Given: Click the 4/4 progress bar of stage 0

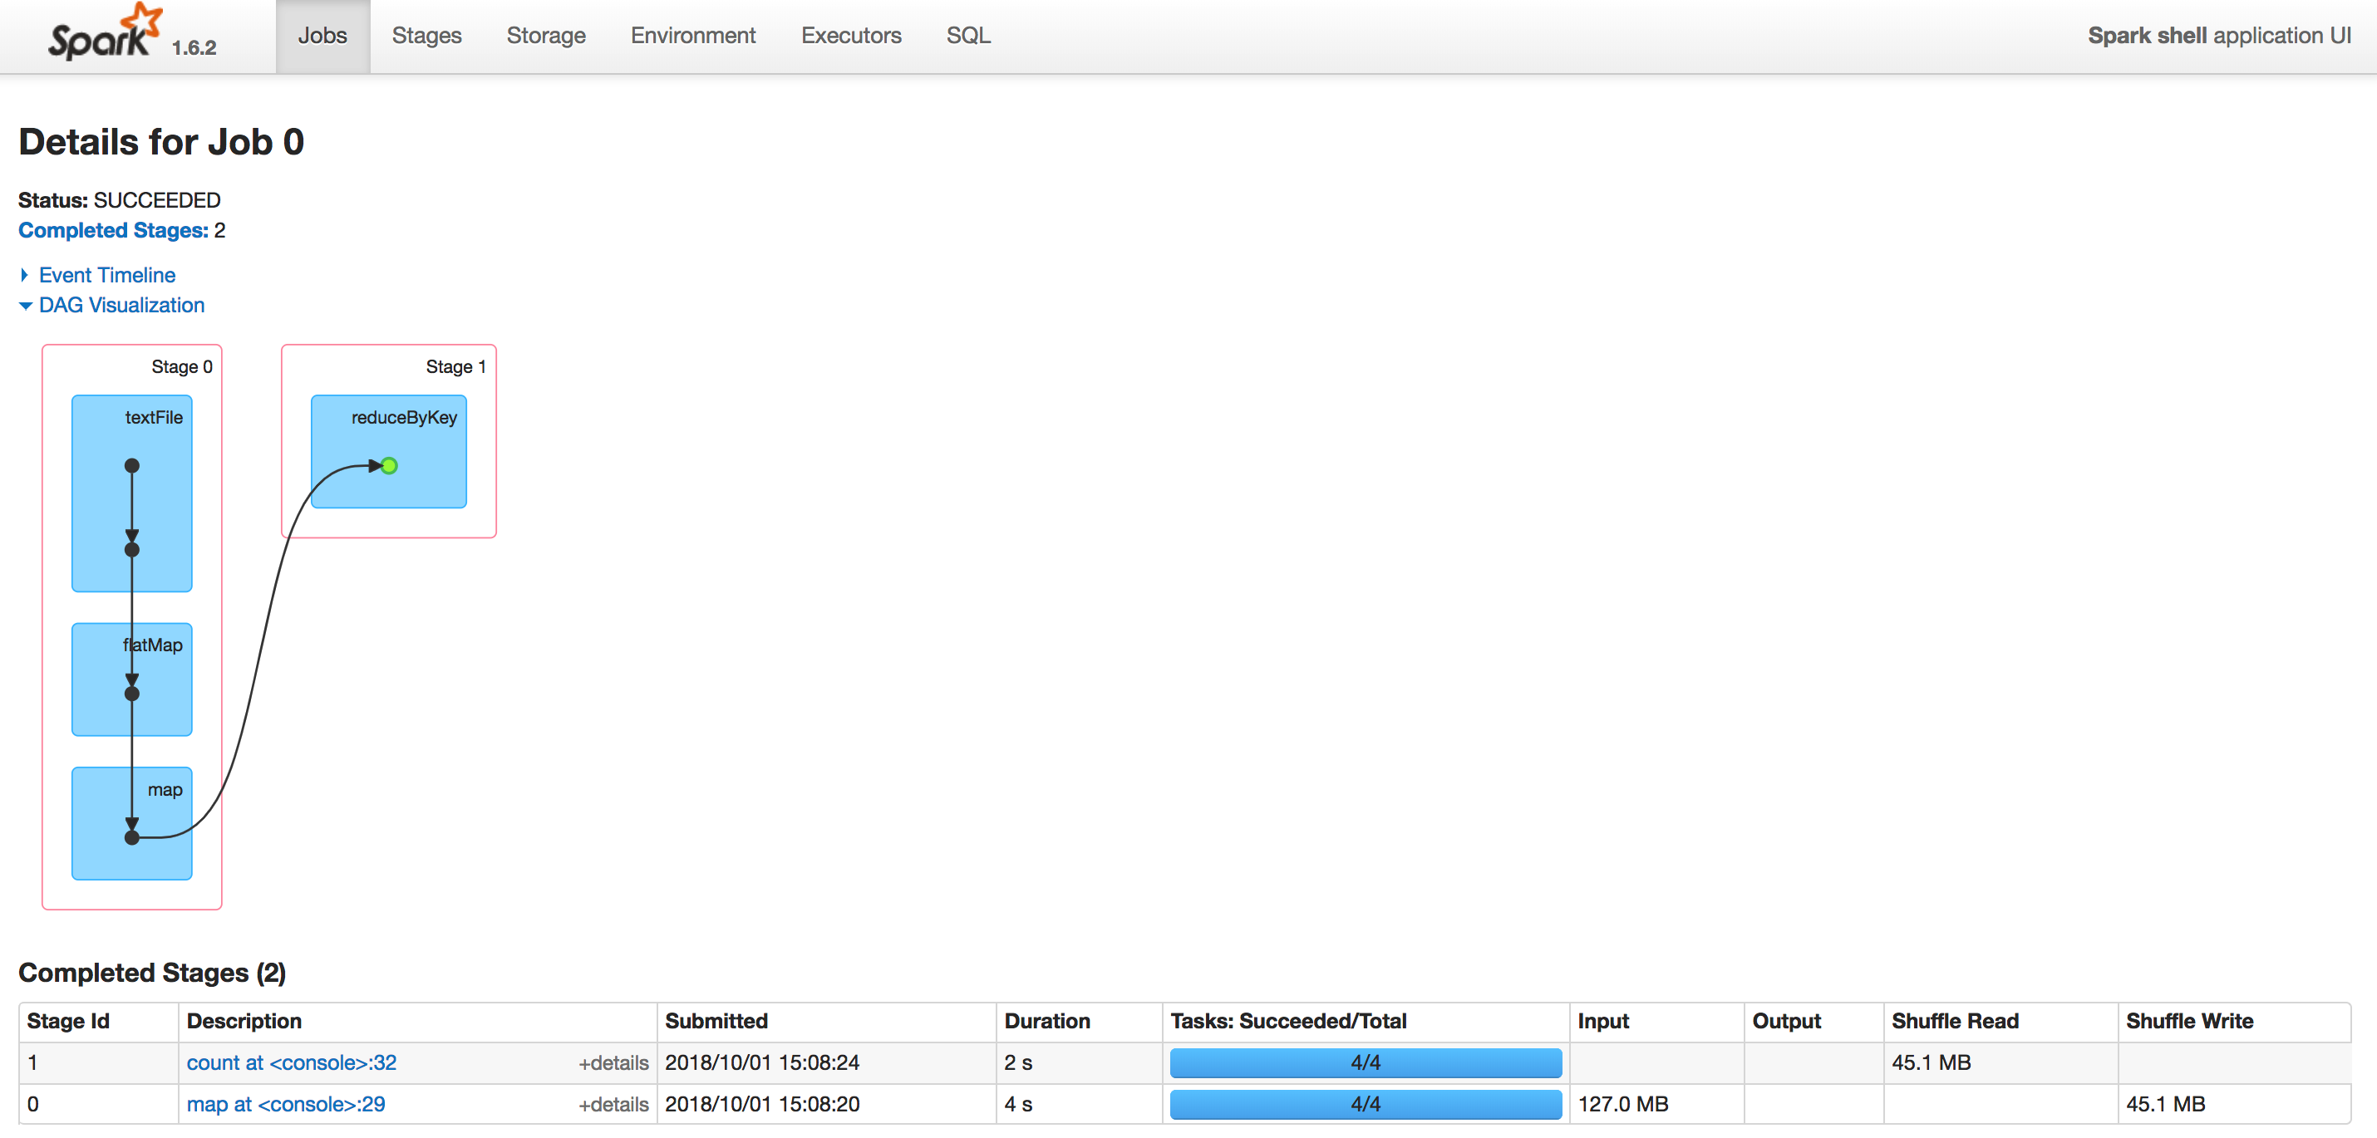Looking at the screenshot, I should (x=1366, y=1104).
